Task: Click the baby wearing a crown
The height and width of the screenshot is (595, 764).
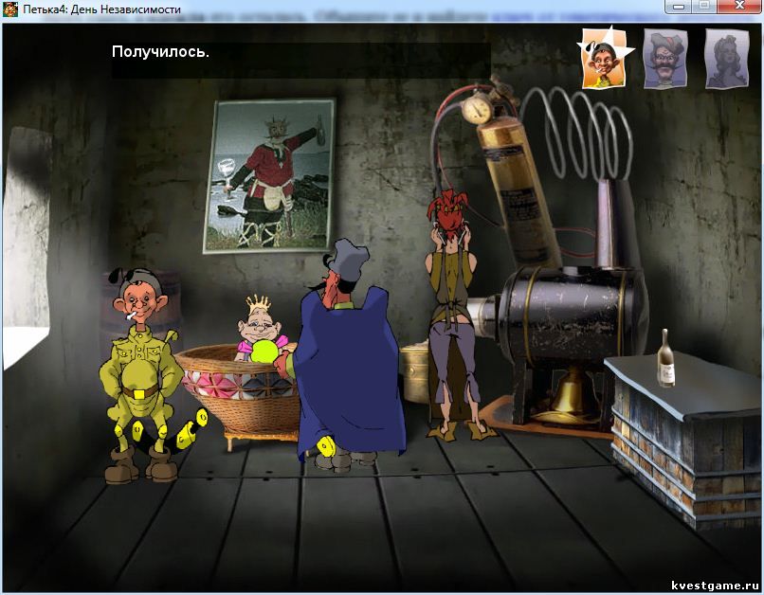Action: [x=260, y=331]
